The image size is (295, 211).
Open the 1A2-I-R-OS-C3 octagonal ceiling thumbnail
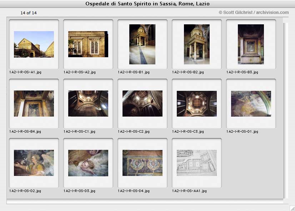196,104
